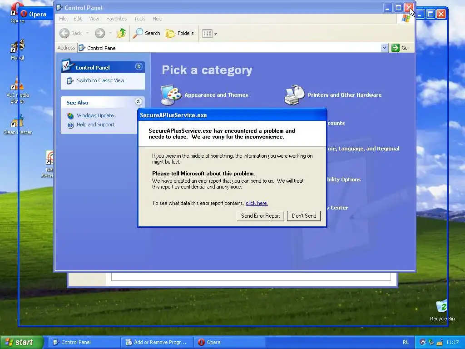Follow the 'click here' link
The width and height of the screenshot is (465, 349).
[x=257, y=203]
